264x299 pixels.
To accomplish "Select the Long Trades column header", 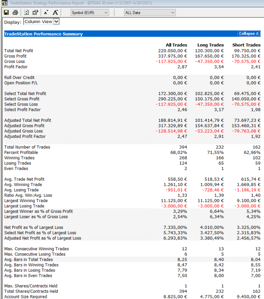I will (x=210, y=45).
